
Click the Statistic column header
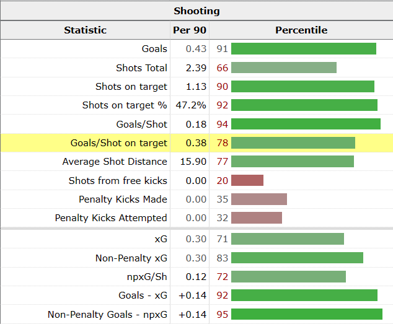(x=85, y=30)
